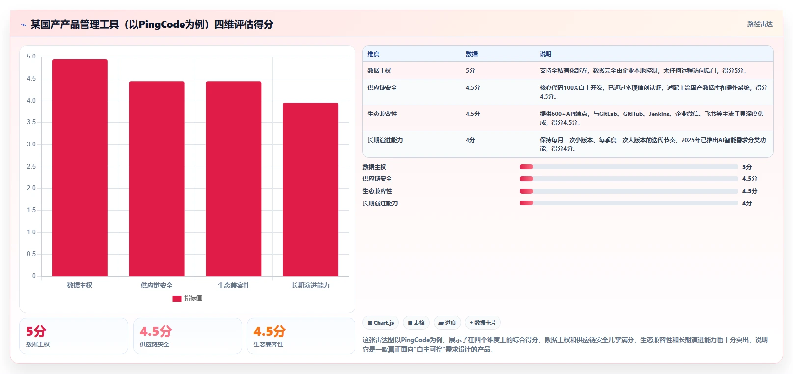Viewport: 793px width, 374px height.
Task: Select the Chart.js tag
Action: (x=381, y=323)
